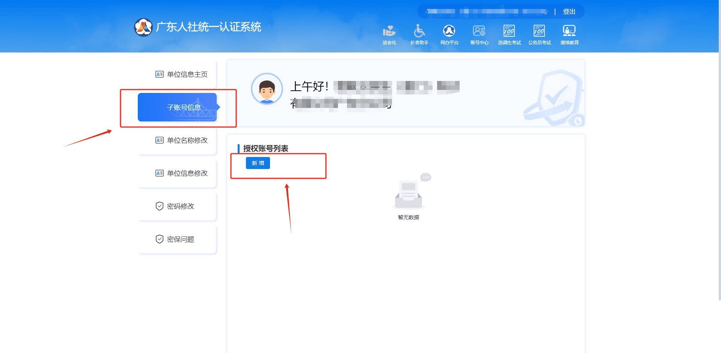This screenshot has height=353, width=721.
Task: Go to 账号中心 icon
Action: pyautogui.click(x=479, y=31)
